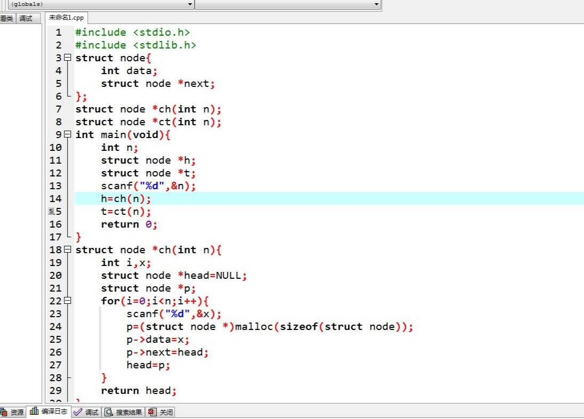Collapse the main function at line 9
The image size is (584, 419).
67,134
